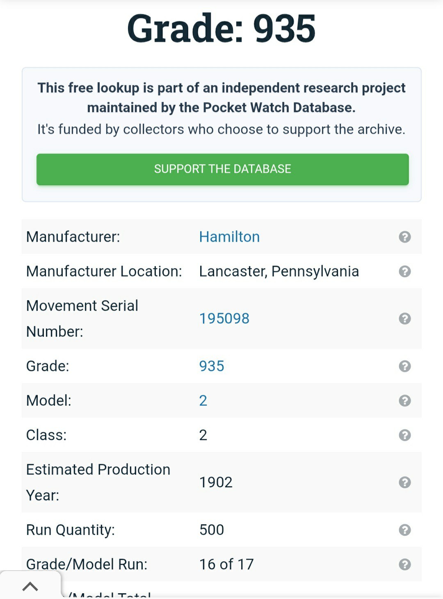Click help icon next to Class
Screen dimensions: 443x599
click(x=404, y=435)
